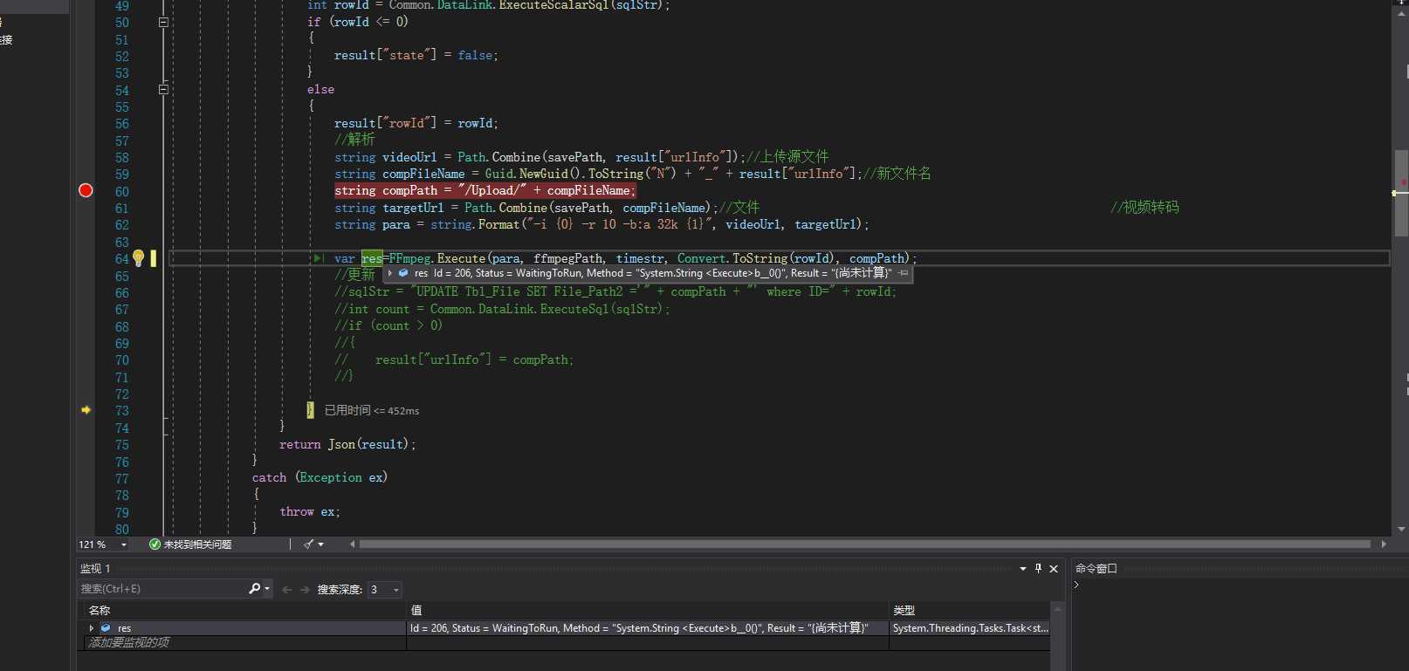This screenshot has height=671, width=1409.
Task: Toggle auto-hide pin of the Watch 1 panel
Action: (1038, 568)
